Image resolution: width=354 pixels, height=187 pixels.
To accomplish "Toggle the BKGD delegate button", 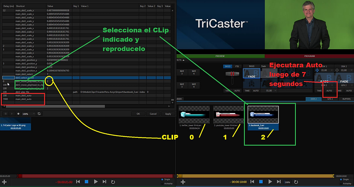I will [x=227, y=66].
